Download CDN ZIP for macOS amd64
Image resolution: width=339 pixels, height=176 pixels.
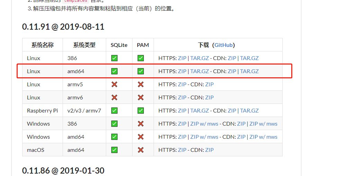point(209,150)
